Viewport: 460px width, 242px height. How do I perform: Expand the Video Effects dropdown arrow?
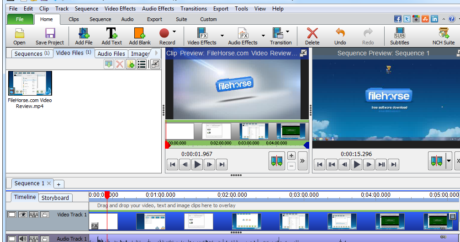(222, 36)
